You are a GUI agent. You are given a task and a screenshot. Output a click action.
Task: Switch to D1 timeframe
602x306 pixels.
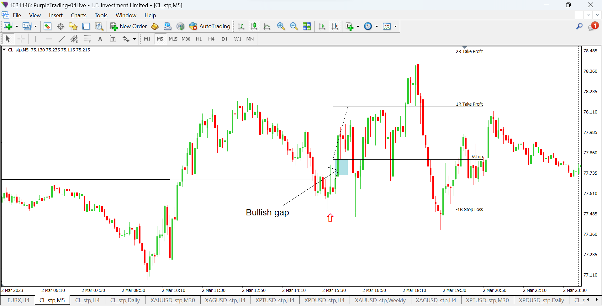click(224, 39)
